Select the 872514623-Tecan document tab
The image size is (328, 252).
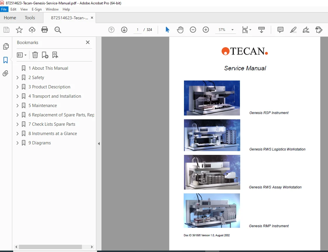tap(69, 18)
